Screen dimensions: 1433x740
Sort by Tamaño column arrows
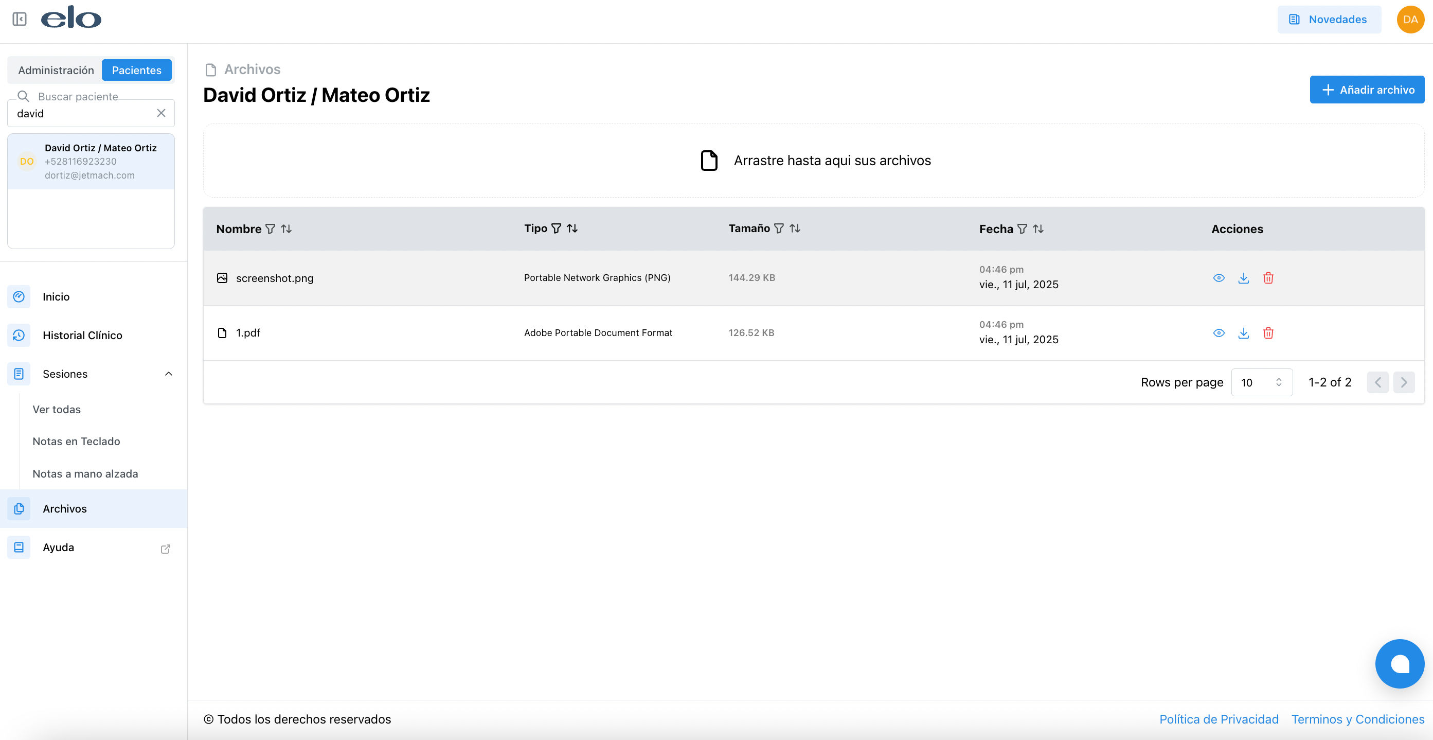pos(795,228)
